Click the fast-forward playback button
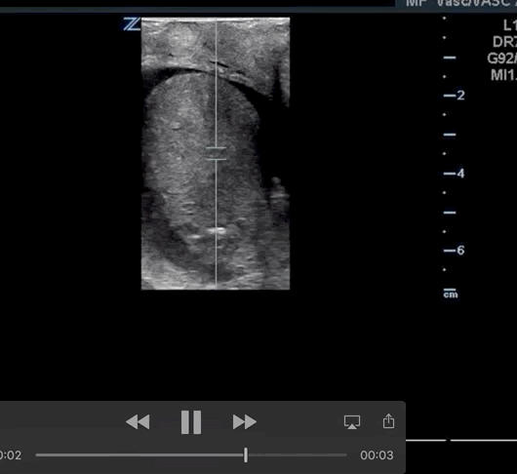 [244, 422]
